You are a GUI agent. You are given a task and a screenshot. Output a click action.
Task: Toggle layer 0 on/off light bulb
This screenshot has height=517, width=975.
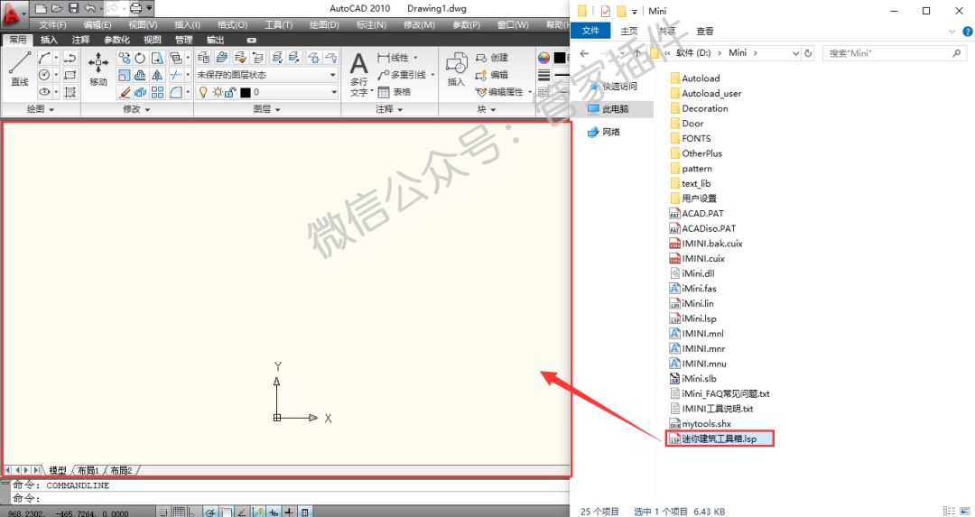click(x=203, y=92)
